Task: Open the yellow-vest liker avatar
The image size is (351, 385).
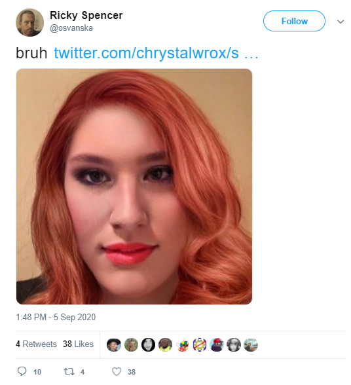Action: [x=165, y=344]
